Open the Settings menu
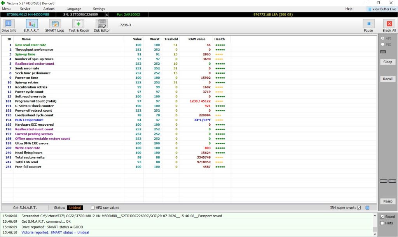 (x=99, y=9)
